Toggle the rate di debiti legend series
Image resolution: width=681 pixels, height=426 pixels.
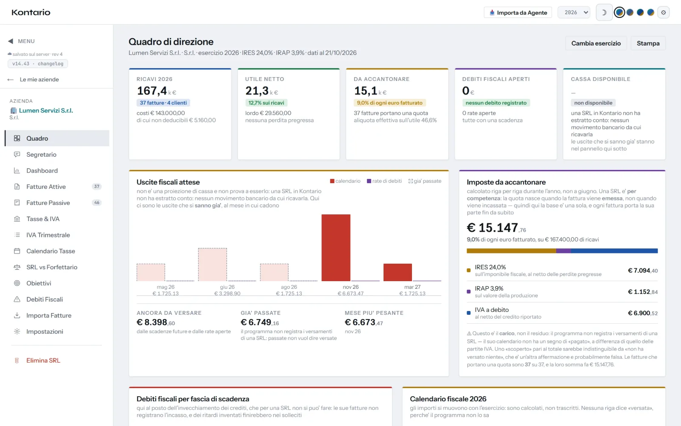tap(384, 181)
